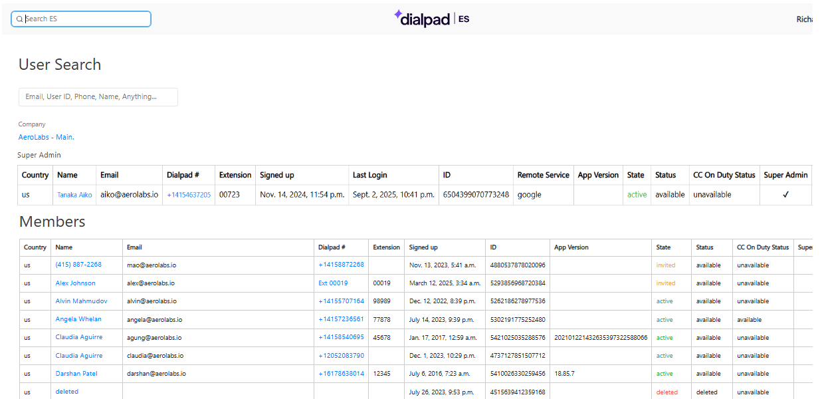Select the google remote service value

[530, 195]
